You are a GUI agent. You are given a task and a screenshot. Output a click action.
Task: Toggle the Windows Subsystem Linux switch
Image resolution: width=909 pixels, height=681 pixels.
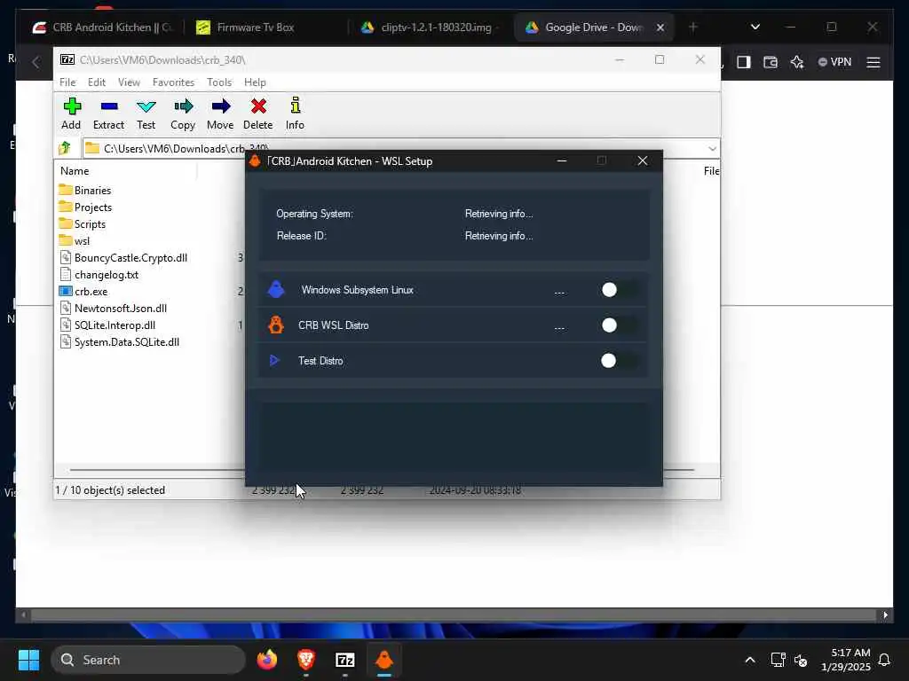pyautogui.click(x=620, y=290)
